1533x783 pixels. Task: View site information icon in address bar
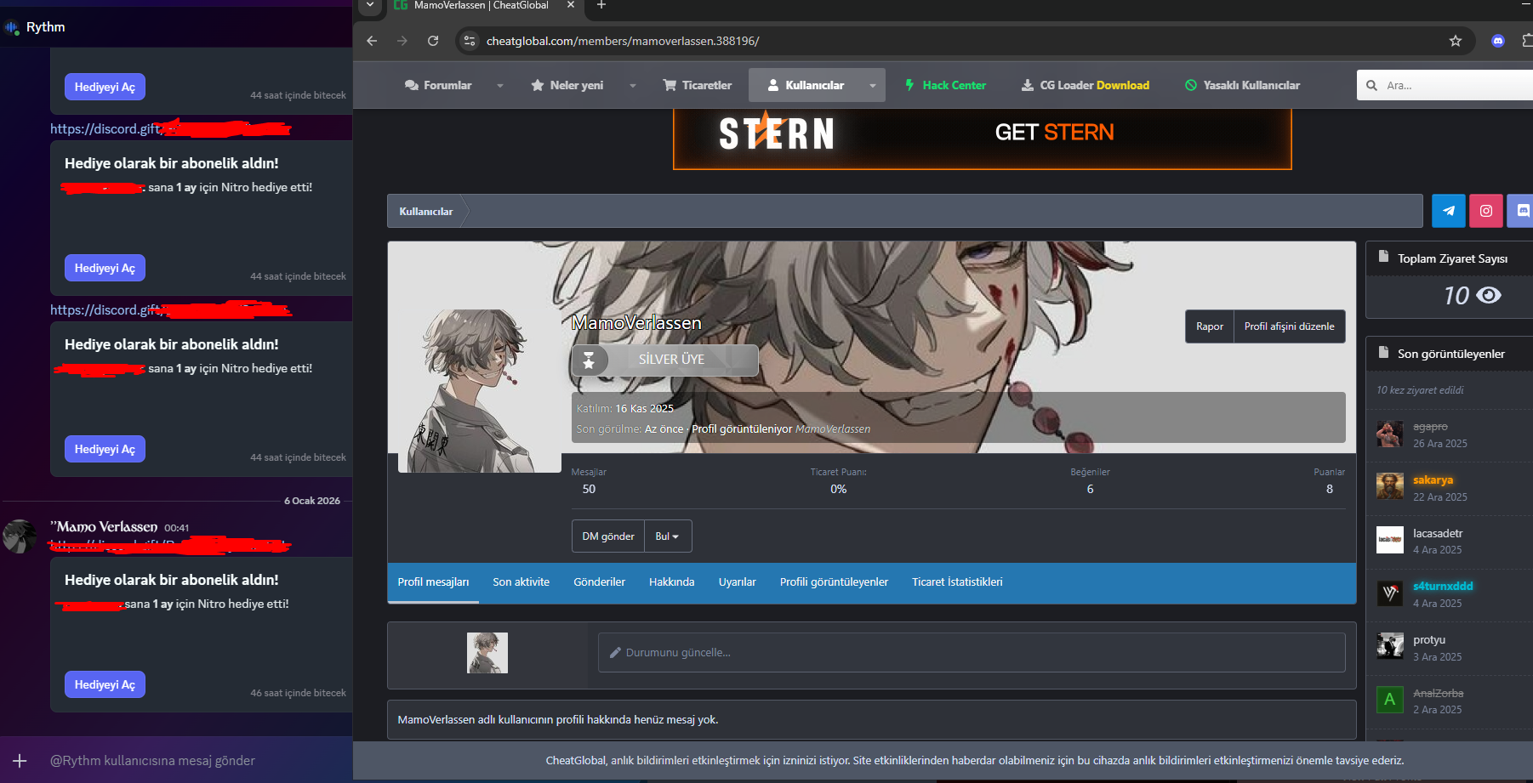click(x=469, y=41)
